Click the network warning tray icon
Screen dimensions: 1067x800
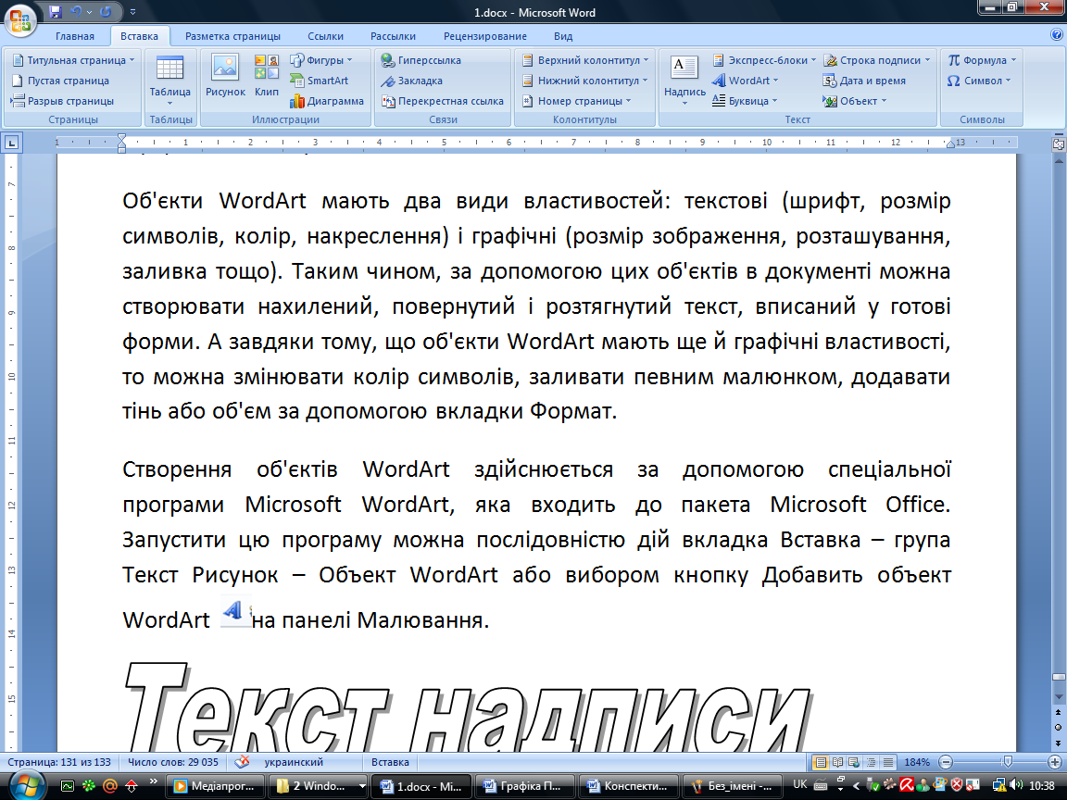pyautogui.click(x=999, y=785)
